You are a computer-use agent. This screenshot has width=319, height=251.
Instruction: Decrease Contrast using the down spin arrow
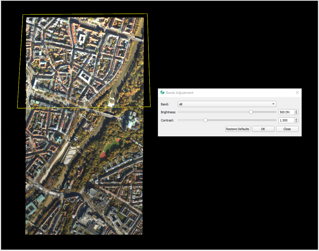coord(296,122)
